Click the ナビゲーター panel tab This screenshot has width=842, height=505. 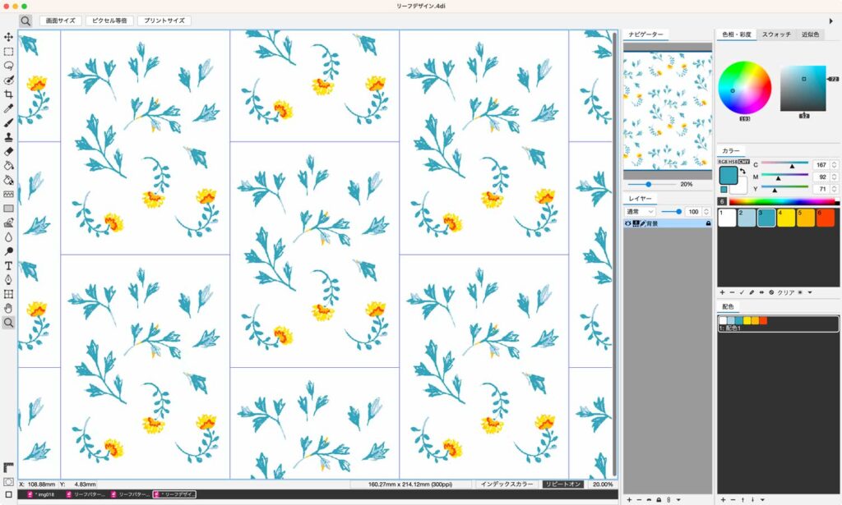(645, 34)
